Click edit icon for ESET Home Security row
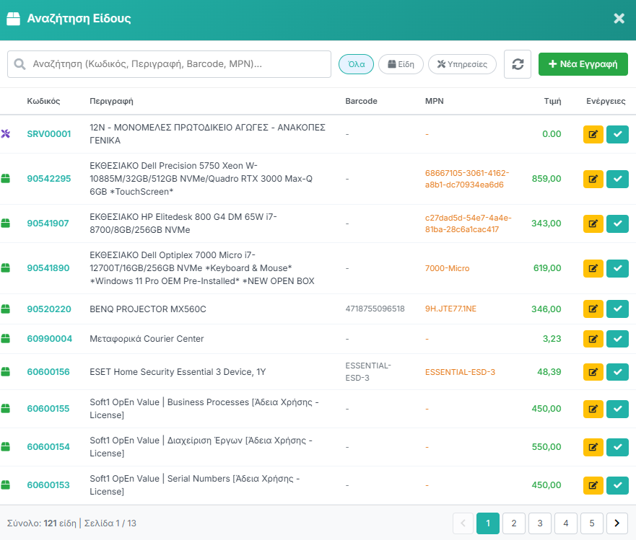636x540 pixels. (x=593, y=372)
